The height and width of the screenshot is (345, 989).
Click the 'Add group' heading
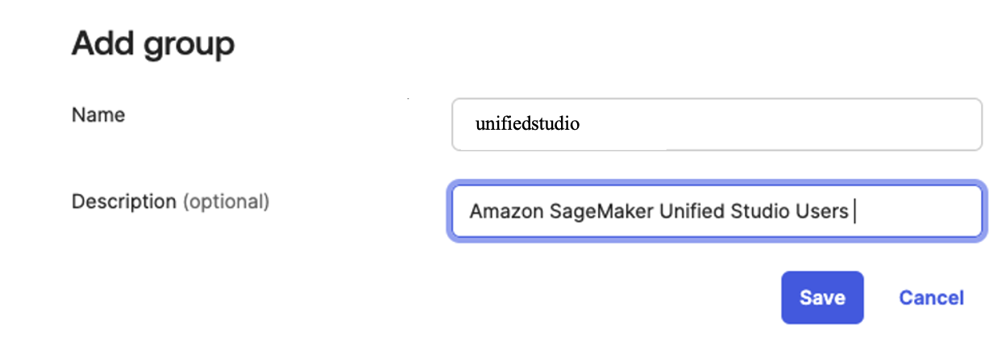153,43
